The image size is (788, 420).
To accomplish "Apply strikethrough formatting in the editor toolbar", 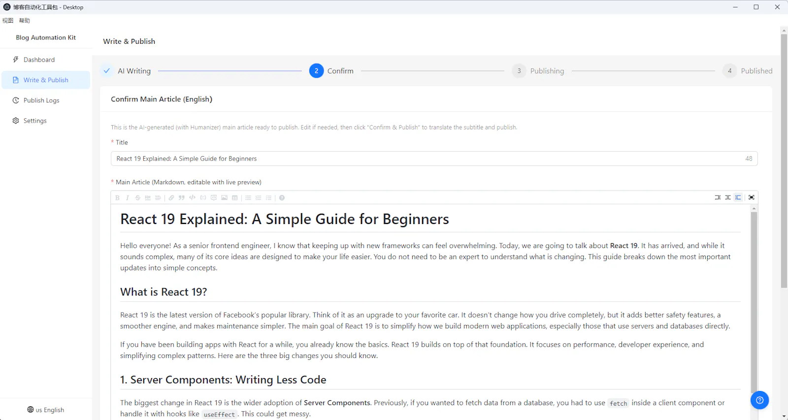I will coord(138,198).
